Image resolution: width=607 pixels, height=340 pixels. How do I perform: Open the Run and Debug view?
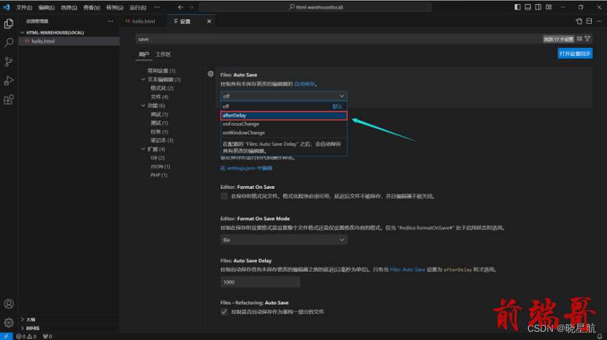pyautogui.click(x=8, y=80)
